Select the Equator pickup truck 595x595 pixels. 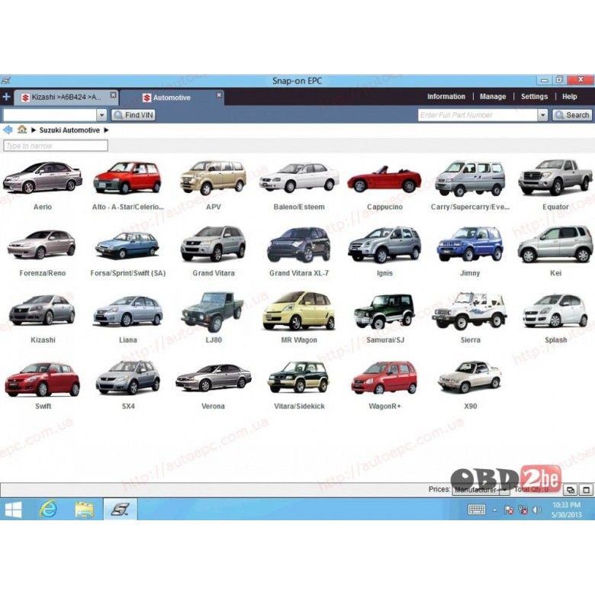tap(555, 177)
